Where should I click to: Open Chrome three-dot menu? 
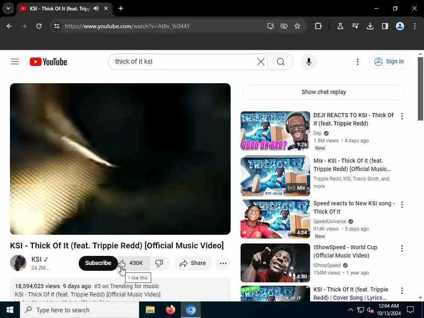pos(415,26)
